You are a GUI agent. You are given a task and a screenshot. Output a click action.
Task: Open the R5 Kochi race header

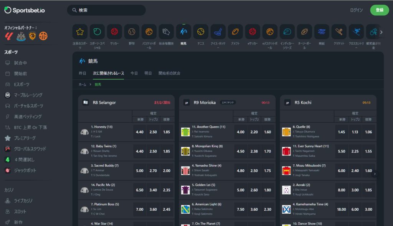click(x=328, y=103)
